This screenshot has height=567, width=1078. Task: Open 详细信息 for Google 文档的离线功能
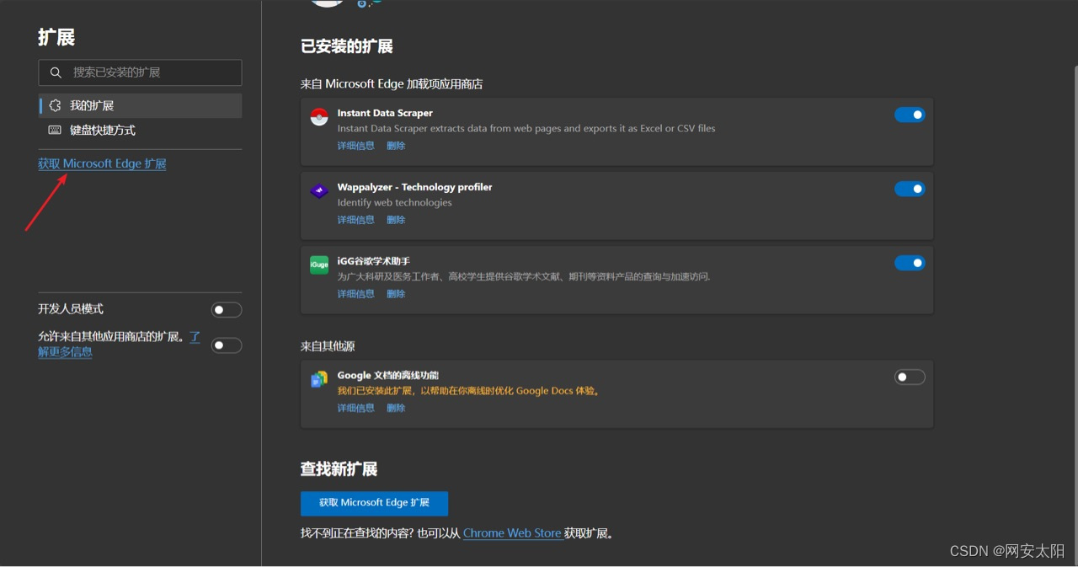(x=356, y=408)
